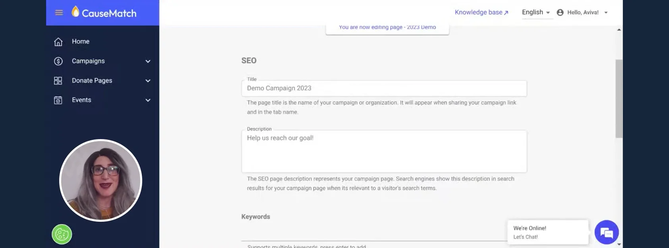Click the CauseMatch flame logo

75,12
